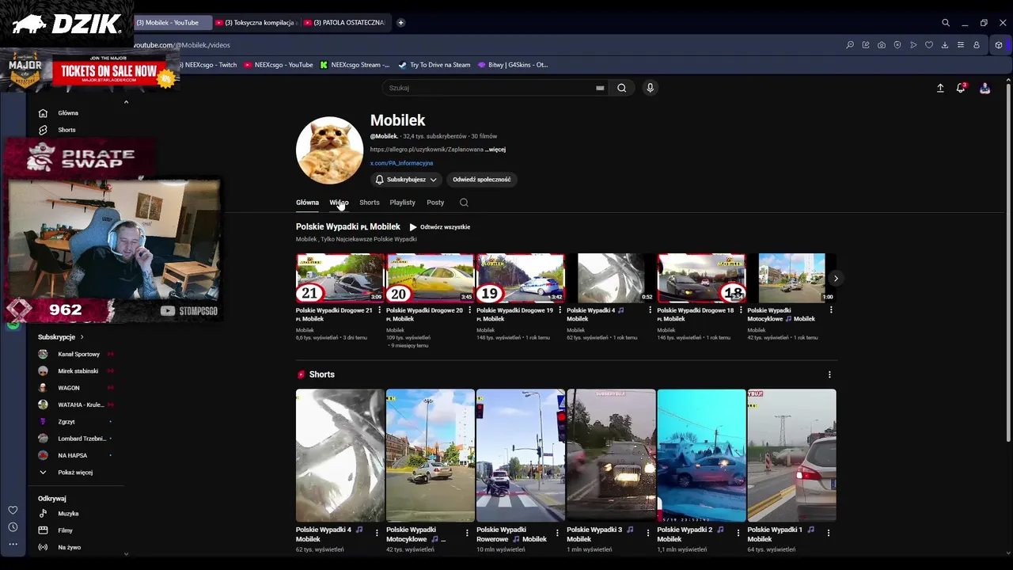Open Polskie Wypadki Rowerowe short thumbnail
This screenshot has width=1013, height=570.
pyautogui.click(x=521, y=455)
